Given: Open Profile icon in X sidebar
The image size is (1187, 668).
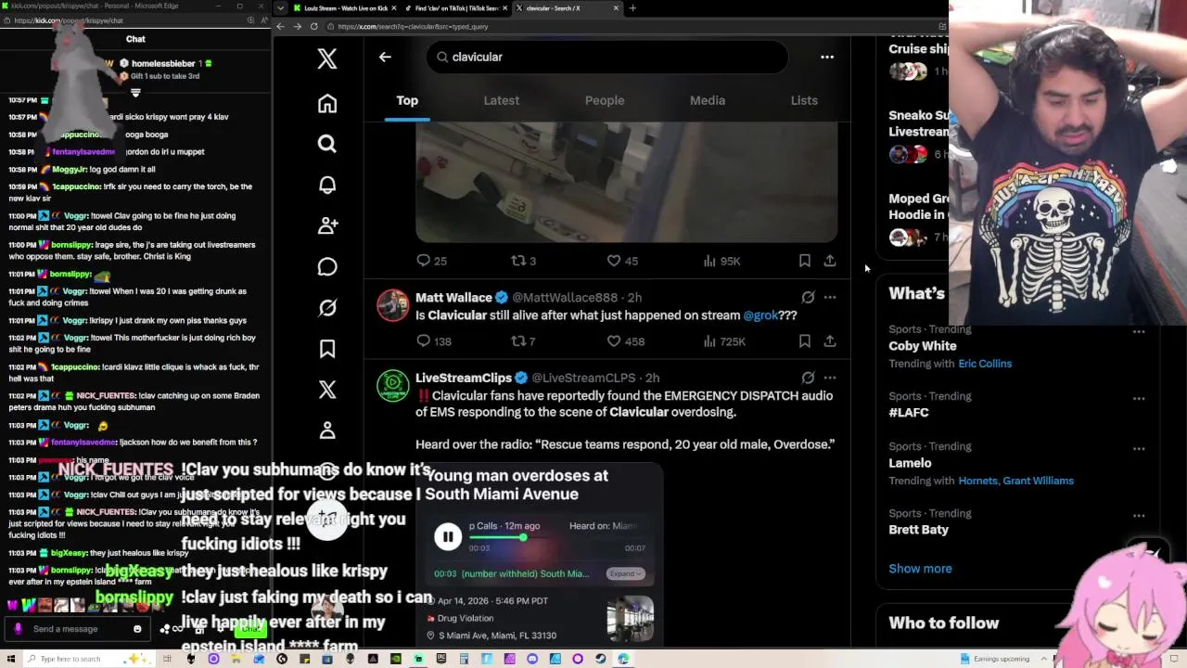Looking at the screenshot, I should pos(326,430).
